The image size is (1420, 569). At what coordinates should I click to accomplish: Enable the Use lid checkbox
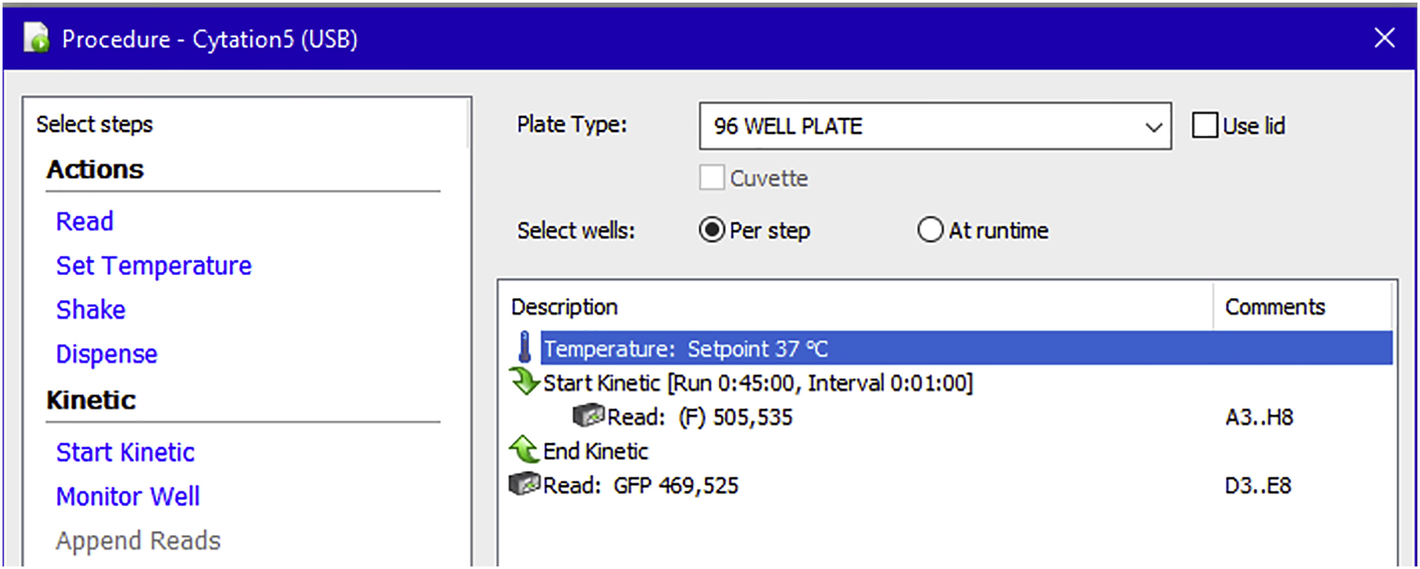[x=1205, y=125]
